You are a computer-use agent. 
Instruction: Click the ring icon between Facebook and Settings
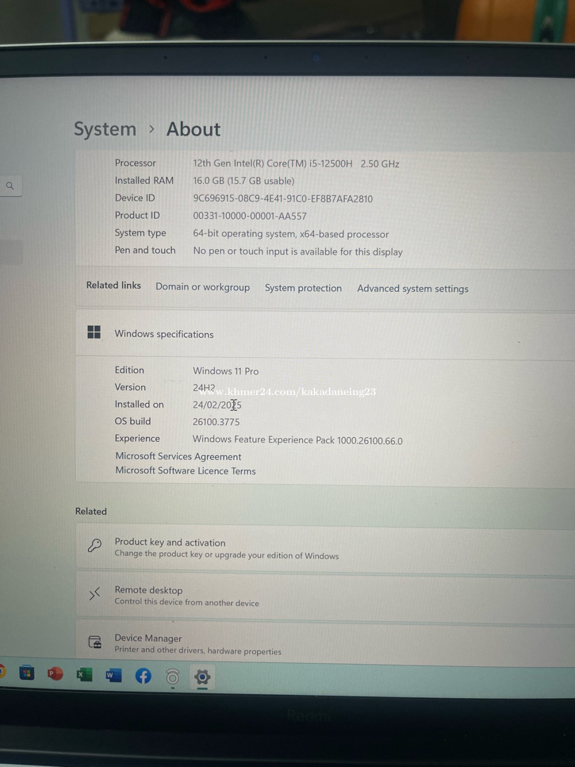pyautogui.click(x=173, y=677)
